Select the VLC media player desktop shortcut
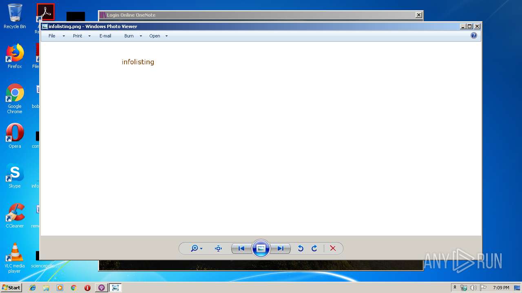 (x=15, y=258)
